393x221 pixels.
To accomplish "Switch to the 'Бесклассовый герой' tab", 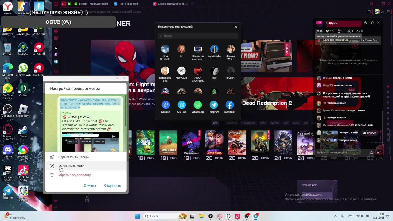I will (170, 4).
